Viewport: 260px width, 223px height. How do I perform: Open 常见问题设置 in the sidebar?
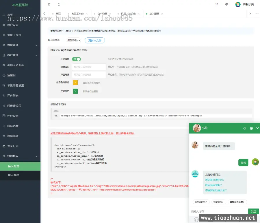20,85
